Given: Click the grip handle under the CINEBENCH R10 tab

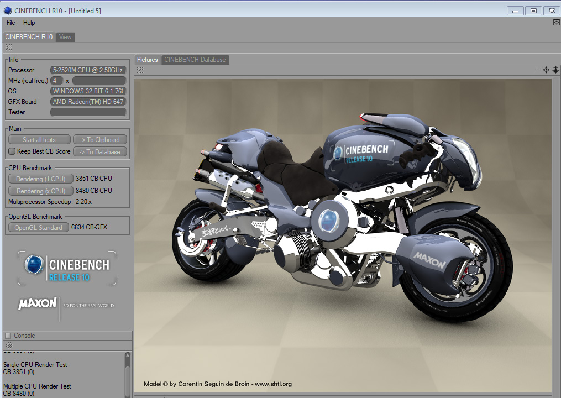Looking at the screenshot, I should [8, 48].
